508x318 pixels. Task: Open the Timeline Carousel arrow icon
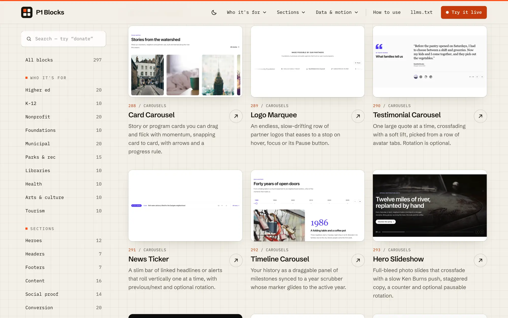[x=358, y=260]
